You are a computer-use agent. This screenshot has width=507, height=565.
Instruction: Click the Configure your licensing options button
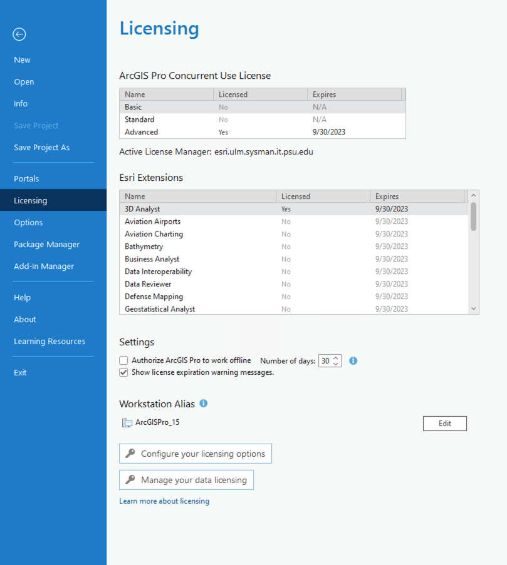tap(195, 453)
